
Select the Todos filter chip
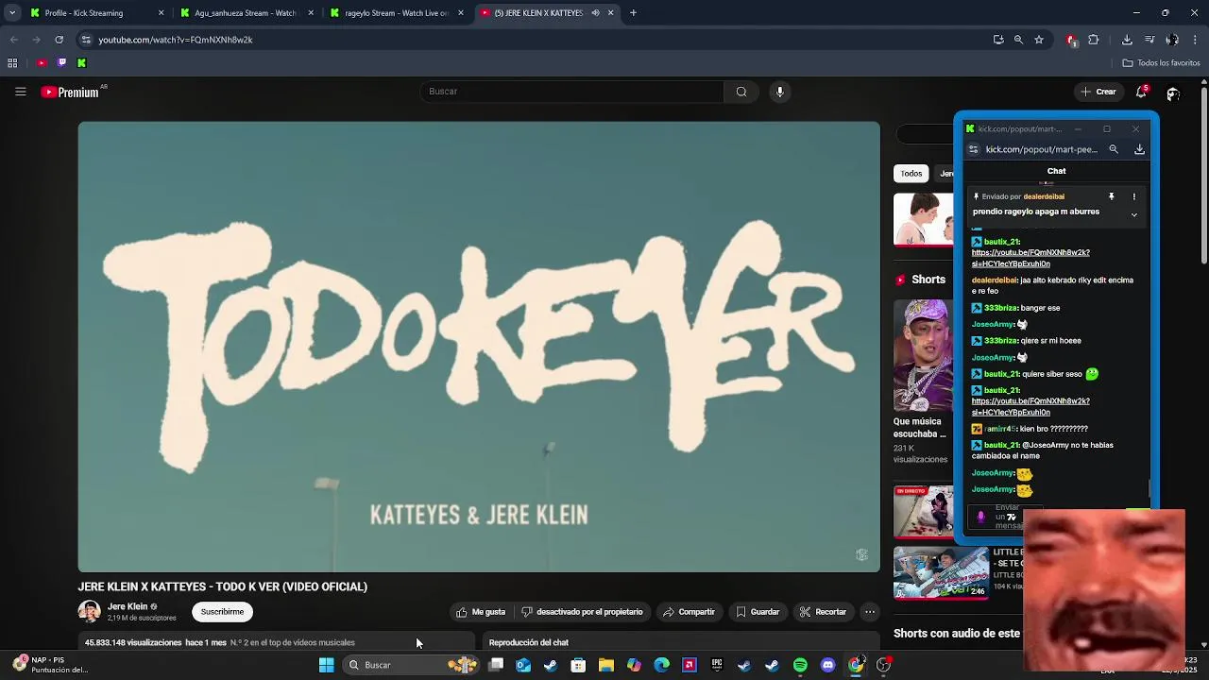pyautogui.click(x=911, y=174)
